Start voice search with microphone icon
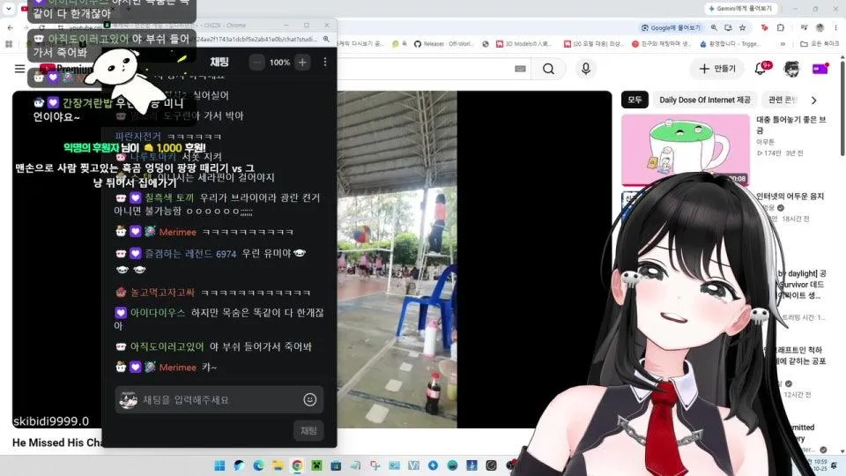The width and height of the screenshot is (846, 476). (586, 69)
